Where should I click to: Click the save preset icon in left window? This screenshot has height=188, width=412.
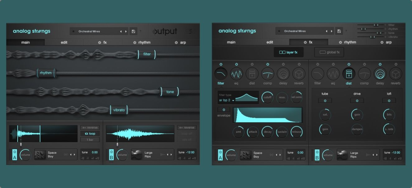[x=133, y=31]
